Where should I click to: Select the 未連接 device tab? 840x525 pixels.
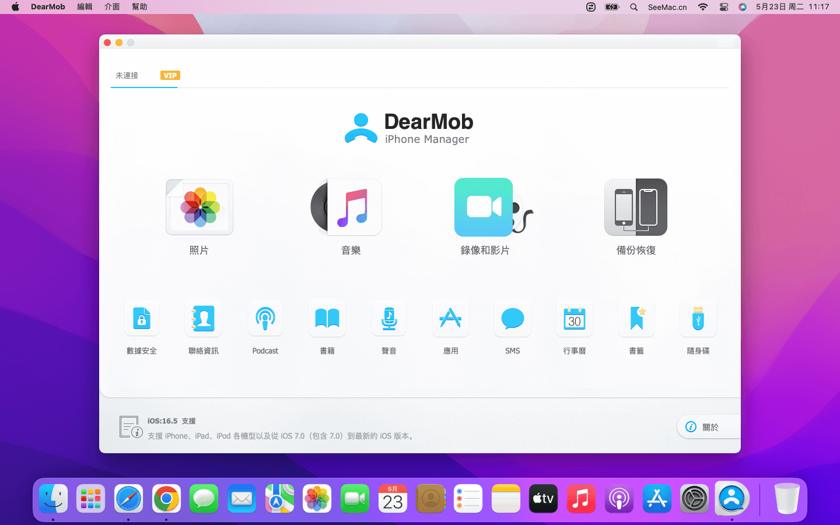127,75
